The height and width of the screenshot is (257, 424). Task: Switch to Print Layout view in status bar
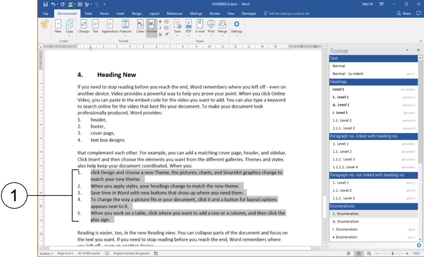pos(359,253)
